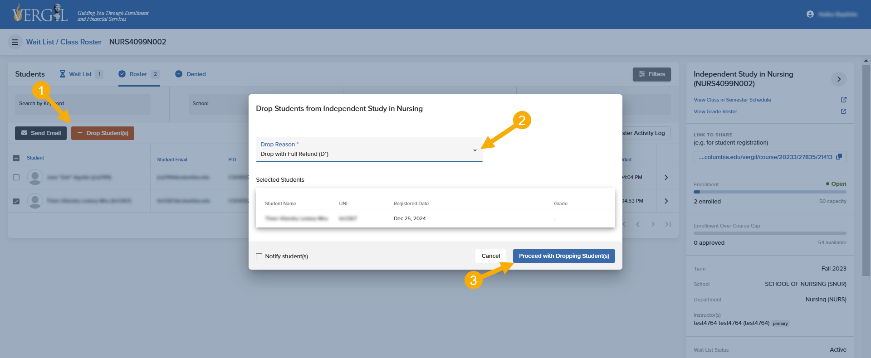Click 'SCHOOL OF NURSING (SNUR)' text
Viewport: 871px width, 358px height.
806,284
